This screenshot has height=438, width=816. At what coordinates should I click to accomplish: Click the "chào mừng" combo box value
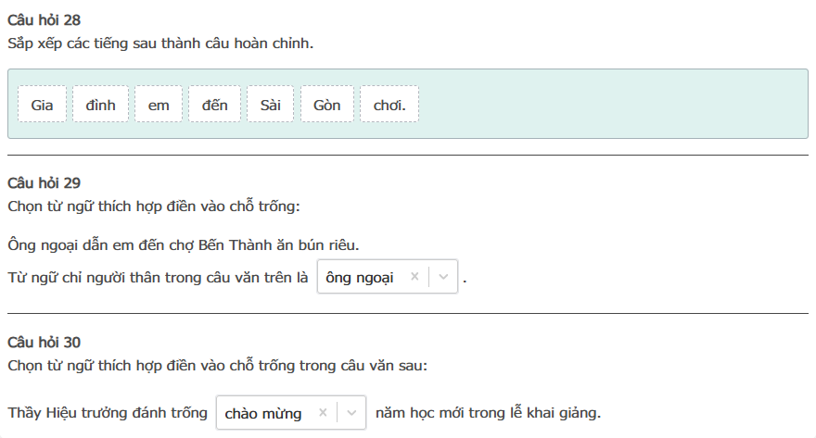(x=263, y=413)
